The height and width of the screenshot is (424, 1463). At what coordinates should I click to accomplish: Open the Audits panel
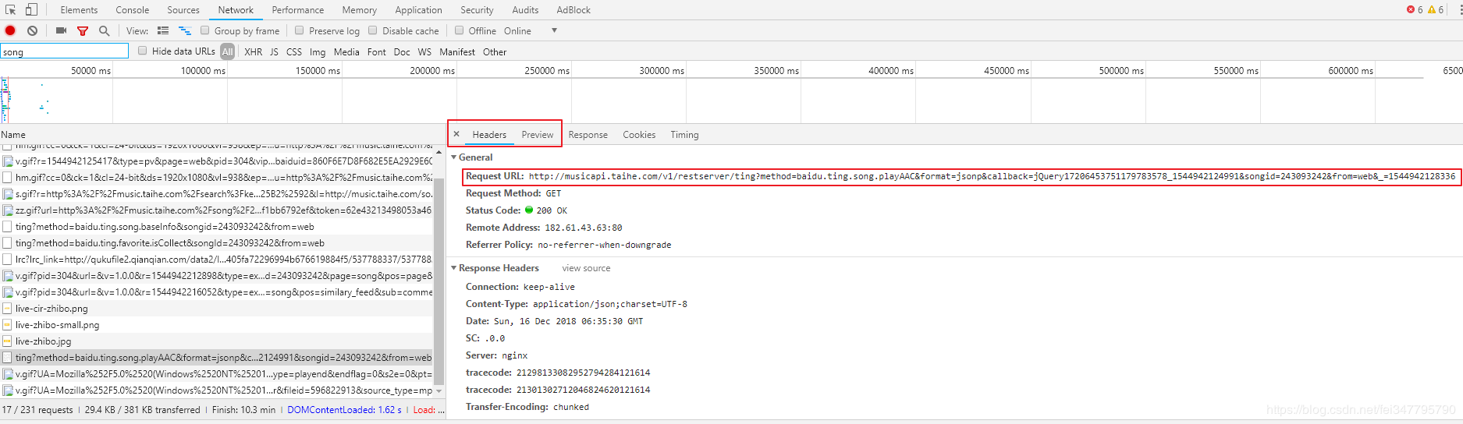coord(525,9)
